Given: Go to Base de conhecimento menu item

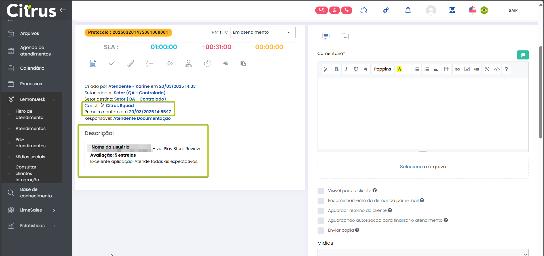Looking at the screenshot, I should [x=36, y=193].
